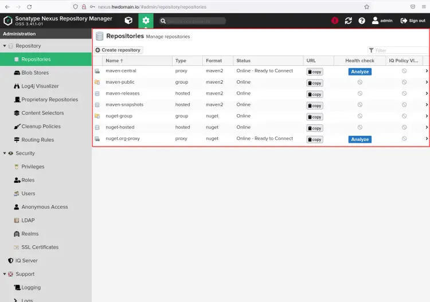The image size is (430, 302).
Task: Copy URL for nuget.org-proxy
Action: pyautogui.click(x=315, y=139)
